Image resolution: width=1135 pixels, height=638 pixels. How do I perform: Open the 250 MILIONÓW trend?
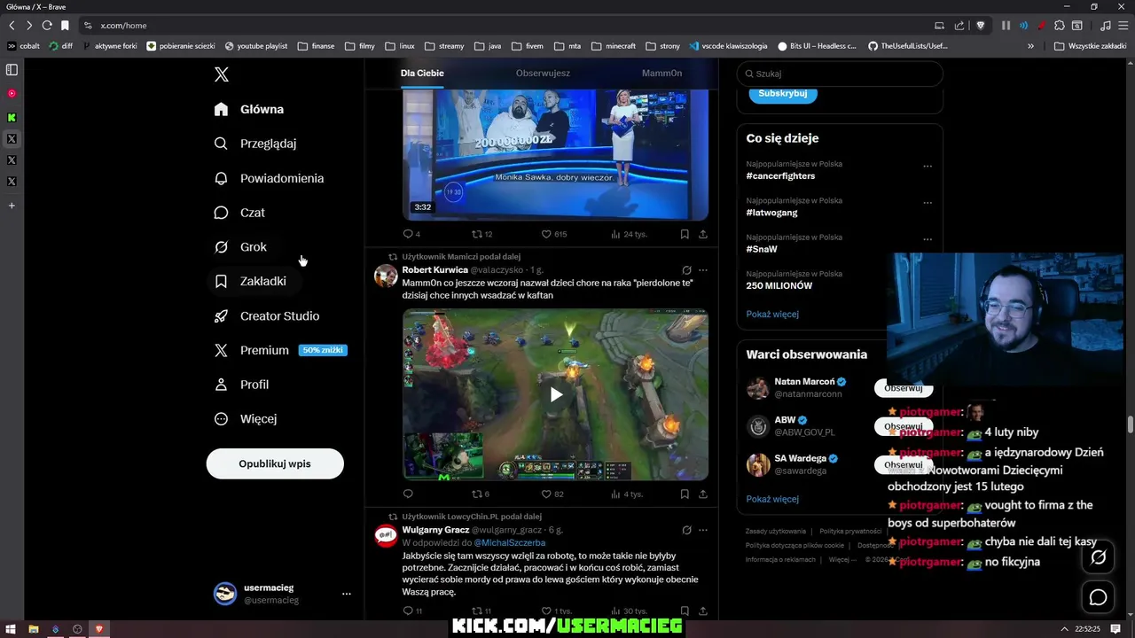click(x=779, y=285)
